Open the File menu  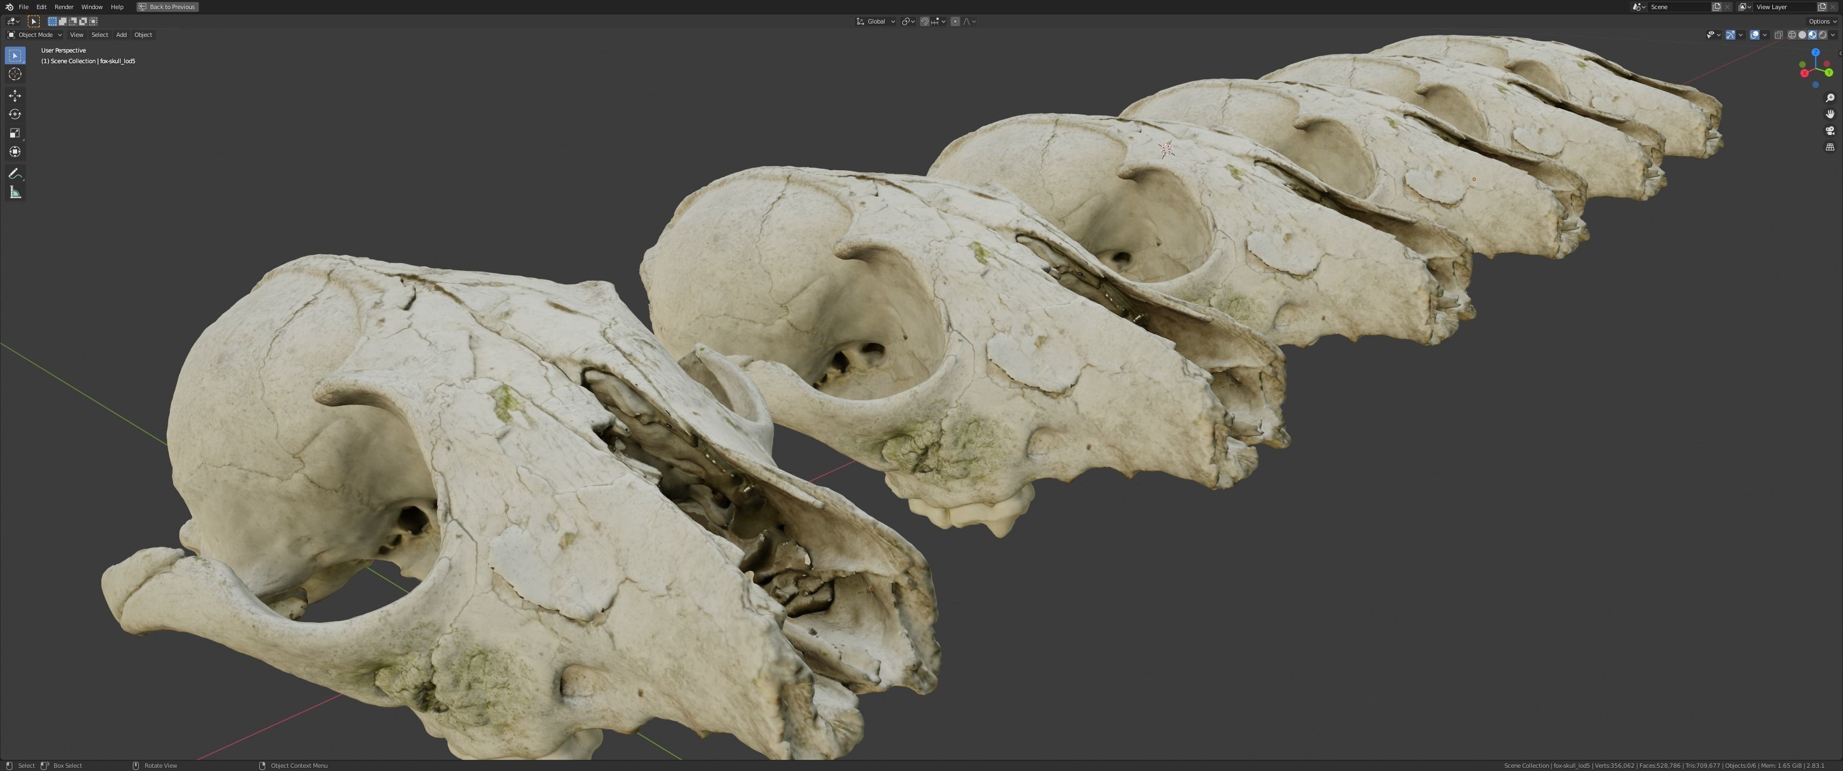(24, 6)
